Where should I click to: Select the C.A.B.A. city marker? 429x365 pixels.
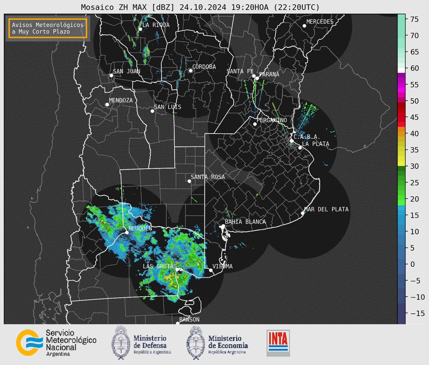tap(292, 141)
